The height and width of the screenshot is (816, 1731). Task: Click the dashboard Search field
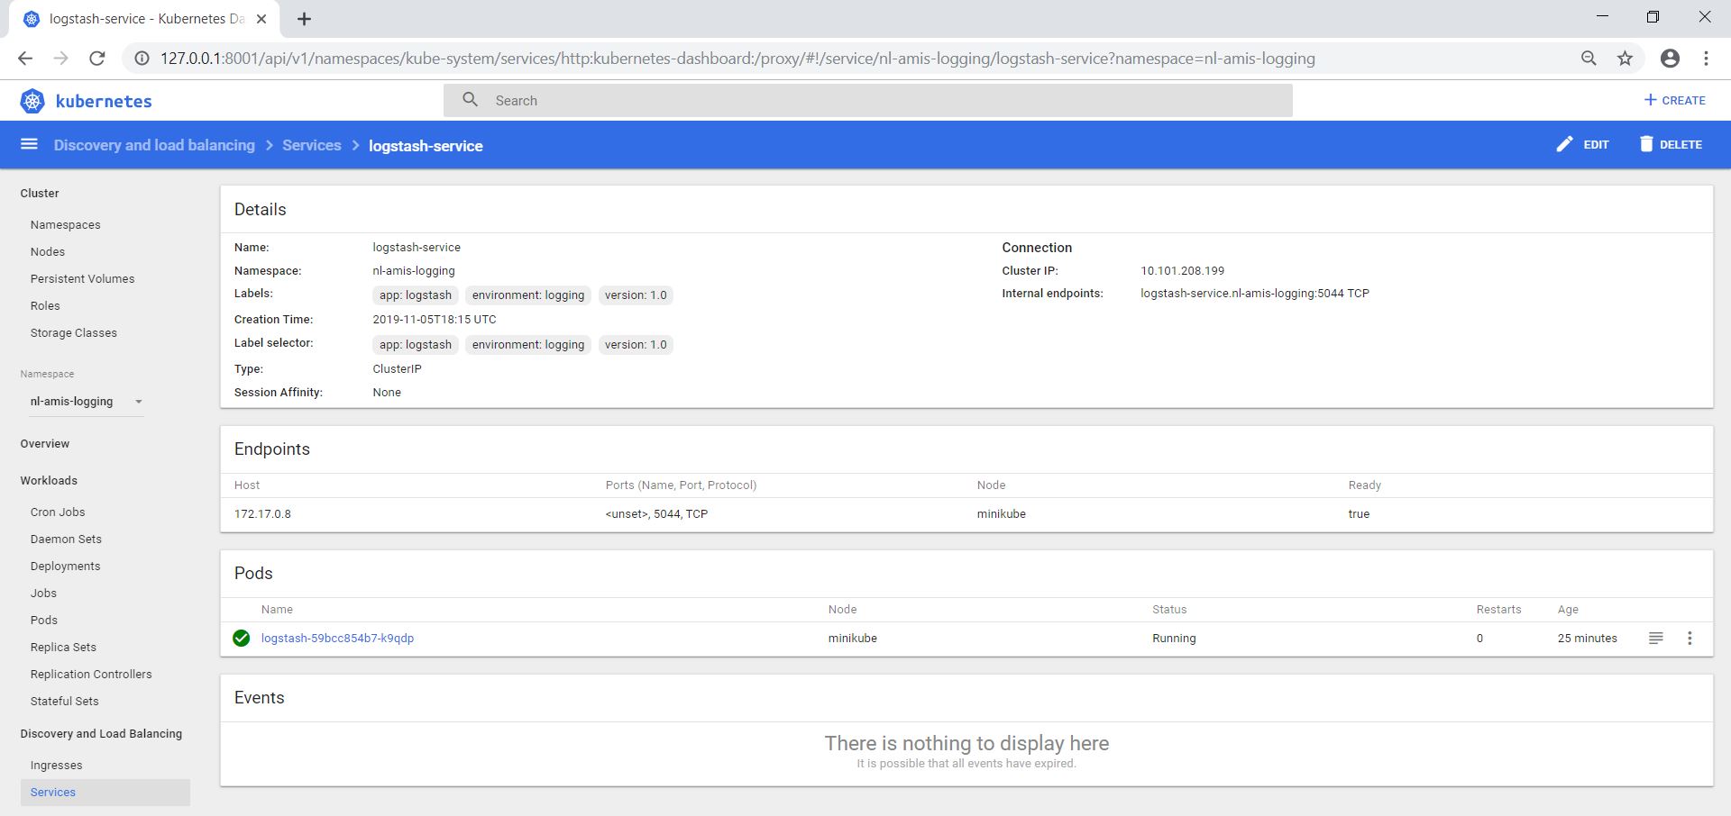pos(867,100)
